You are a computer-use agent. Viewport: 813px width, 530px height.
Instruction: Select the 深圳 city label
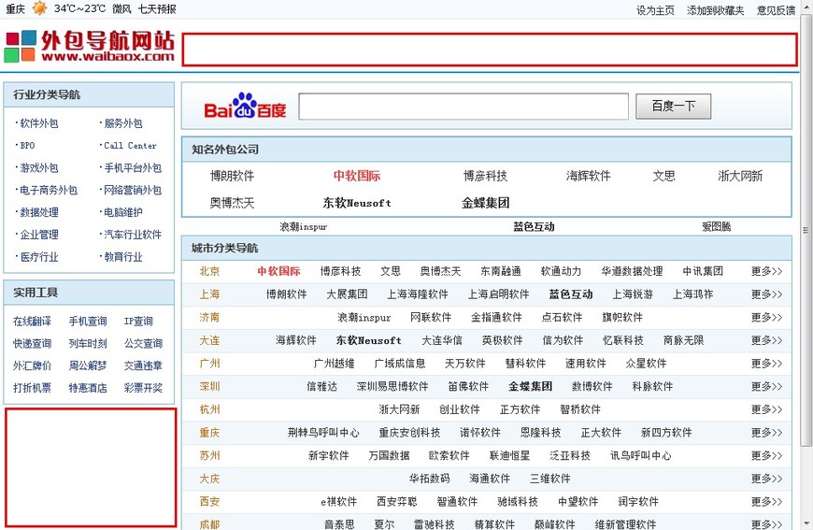click(x=209, y=386)
